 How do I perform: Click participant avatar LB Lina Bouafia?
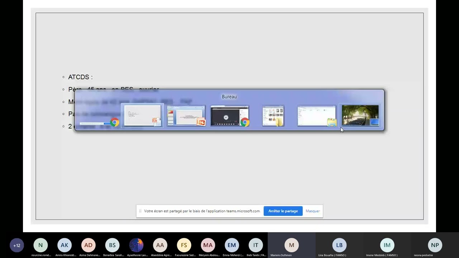[x=339, y=245]
